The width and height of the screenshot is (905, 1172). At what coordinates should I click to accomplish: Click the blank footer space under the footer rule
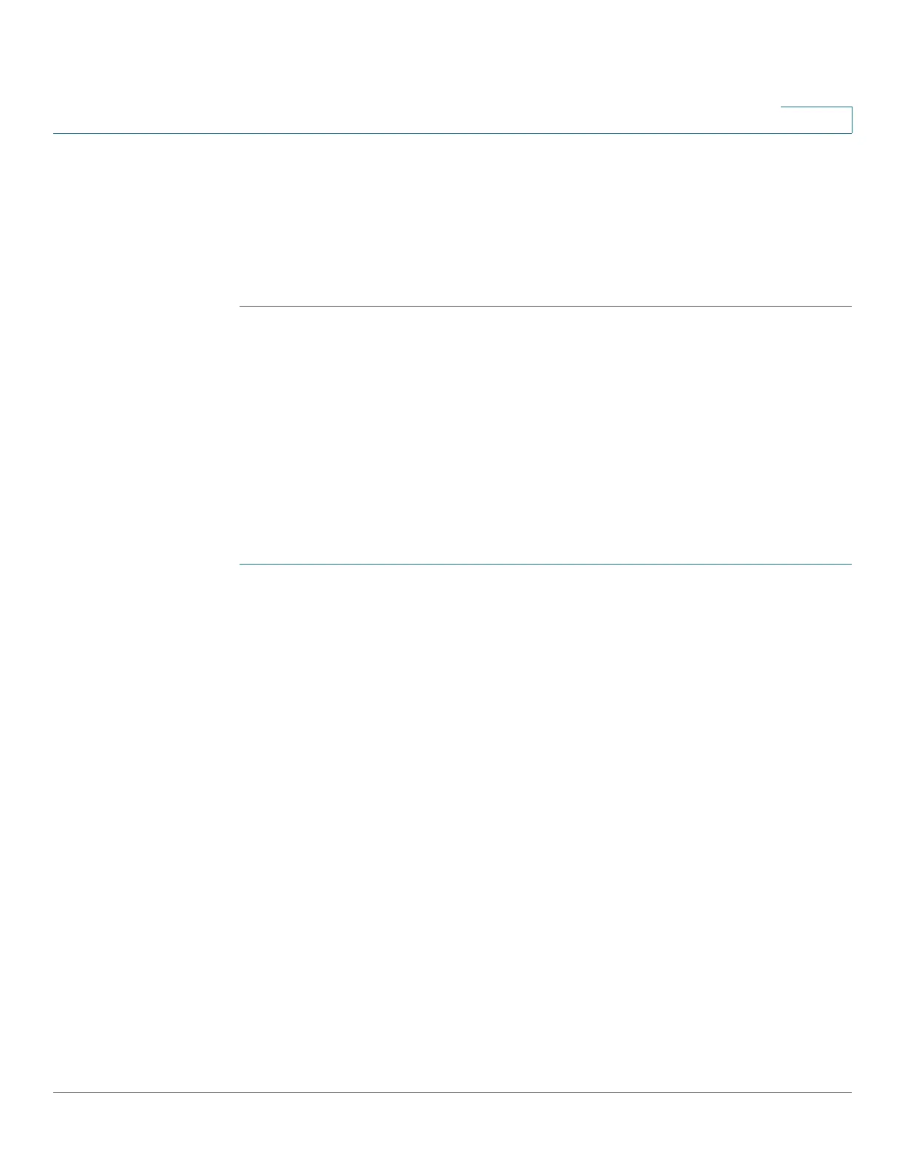452,1131
